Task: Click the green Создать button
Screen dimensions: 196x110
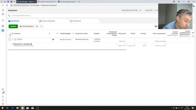Action: click(13, 26)
